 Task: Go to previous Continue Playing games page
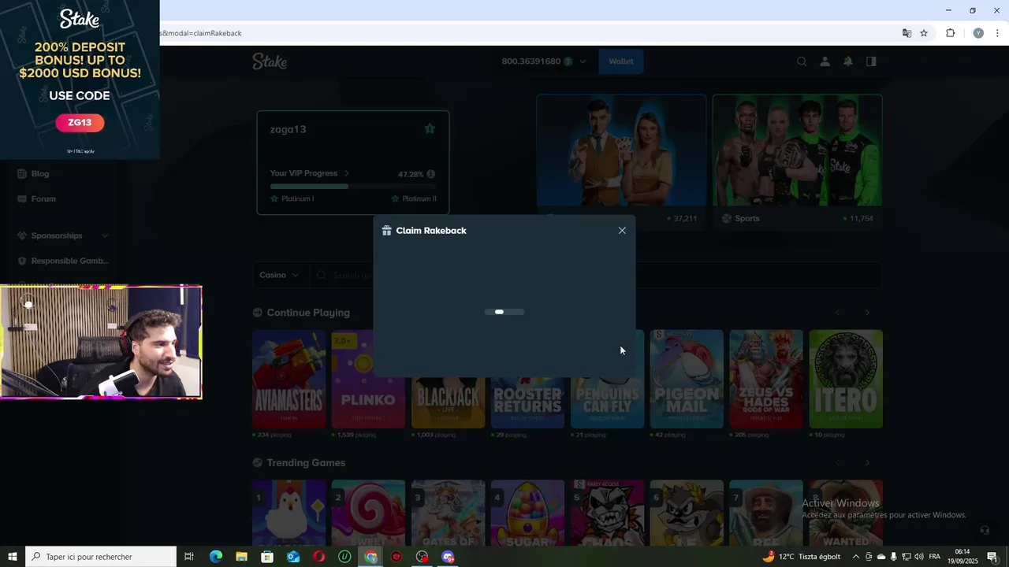(x=837, y=313)
